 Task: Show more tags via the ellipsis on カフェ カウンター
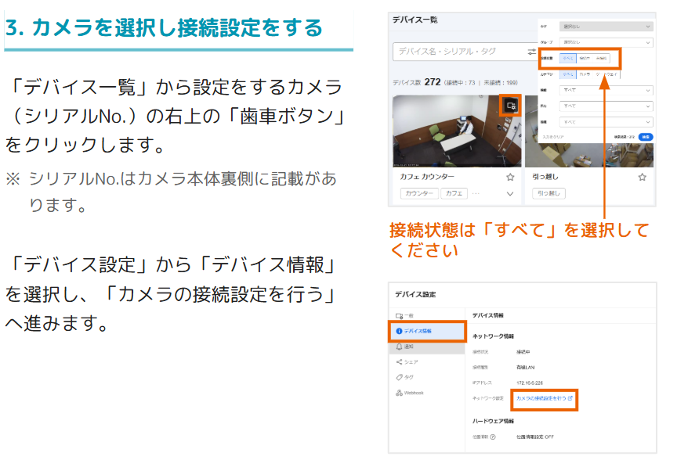[x=476, y=193]
